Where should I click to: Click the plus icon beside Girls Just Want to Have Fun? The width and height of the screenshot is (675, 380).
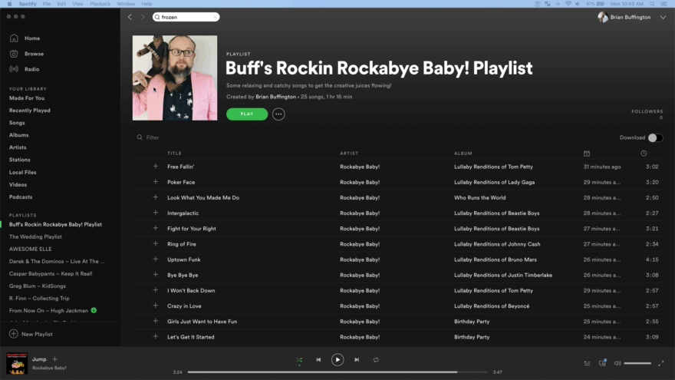coord(156,322)
